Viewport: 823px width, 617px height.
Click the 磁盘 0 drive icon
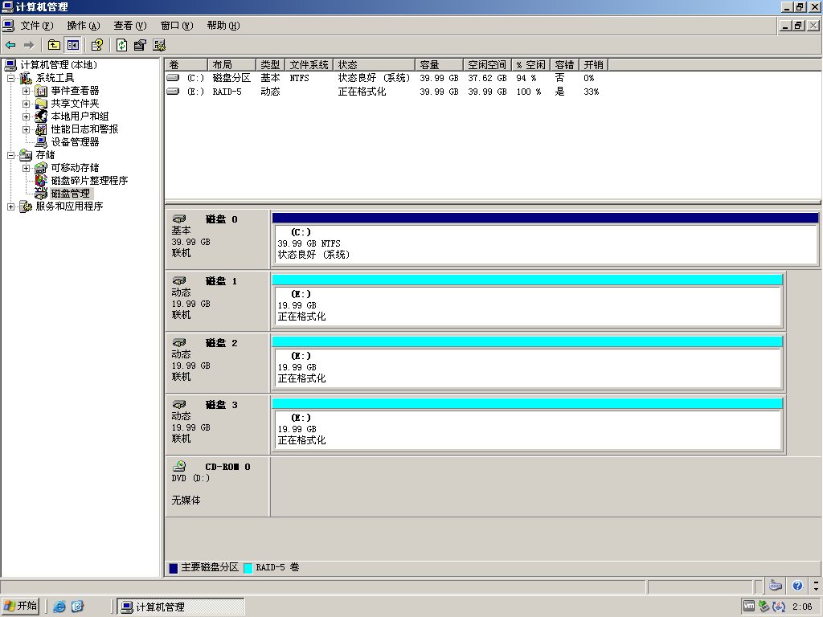[x=179, y=219]
